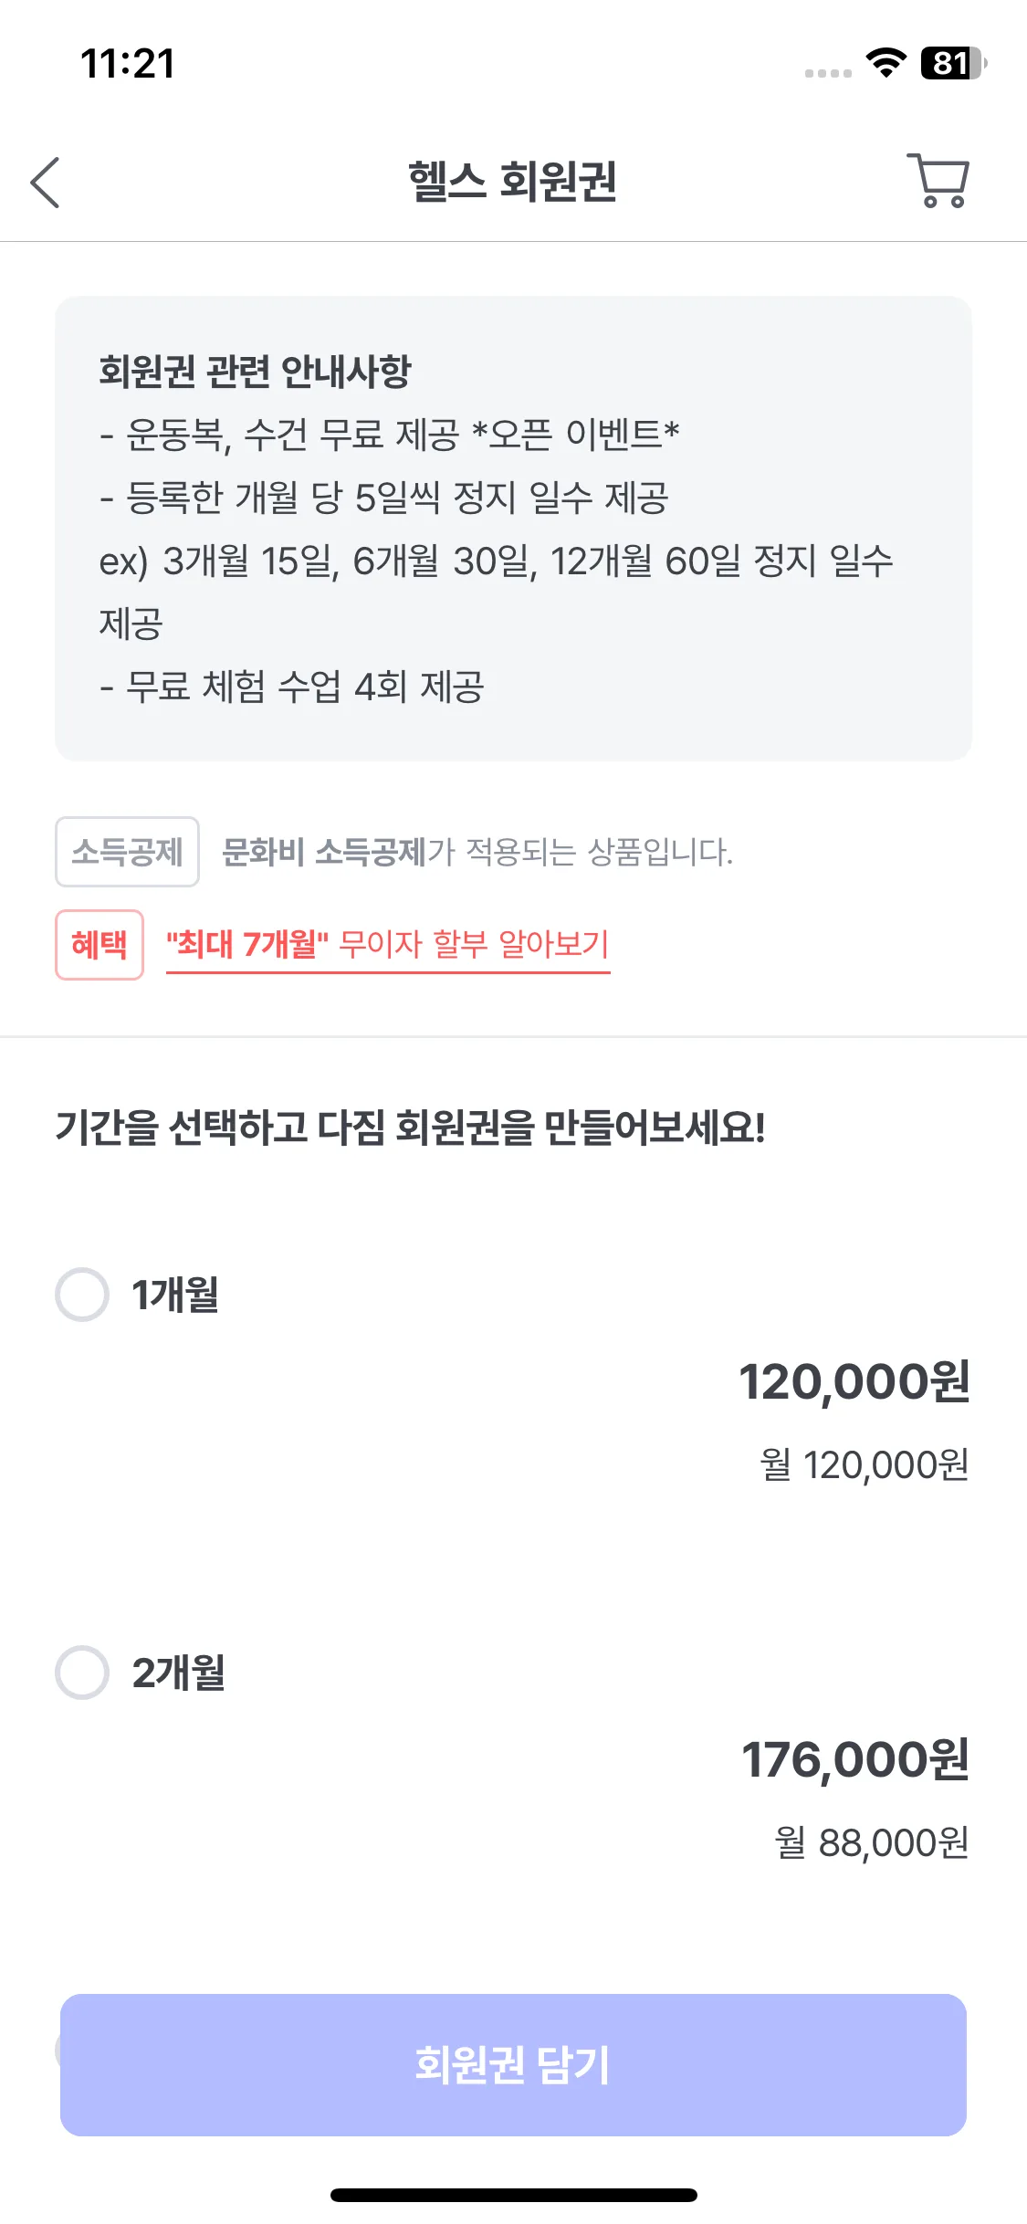Open the shopping cart icon

(938, 181)
